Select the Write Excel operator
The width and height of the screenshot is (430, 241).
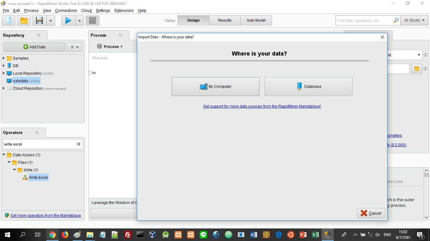(38, 178)
